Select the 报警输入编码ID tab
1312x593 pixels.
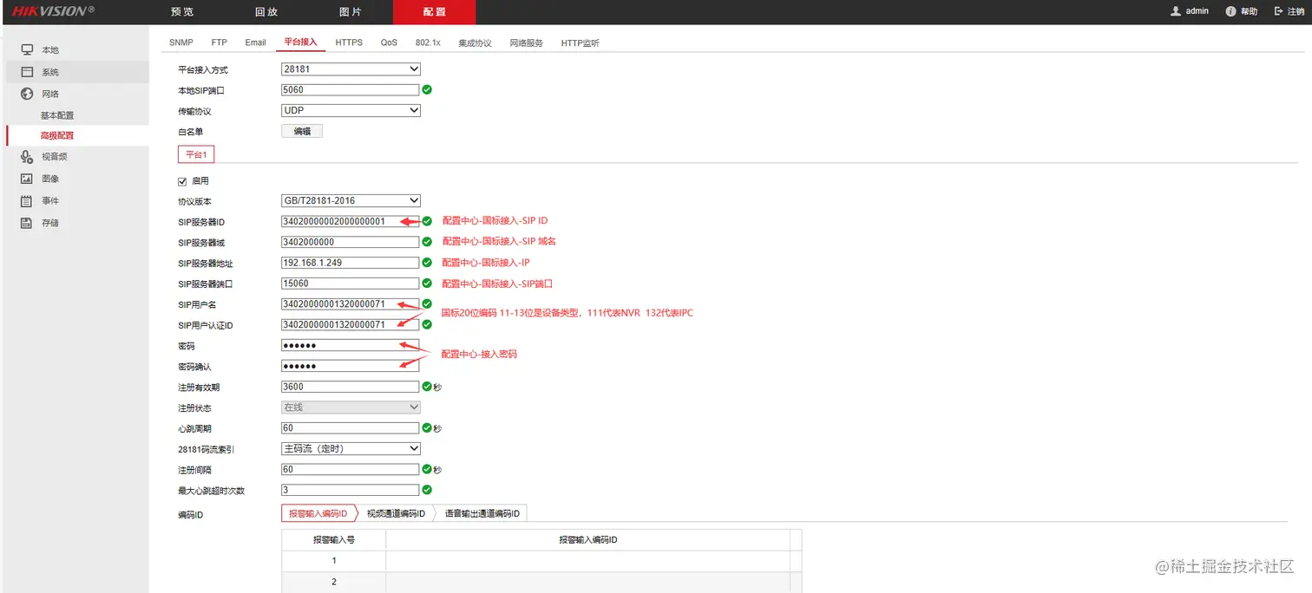[318, 514]
